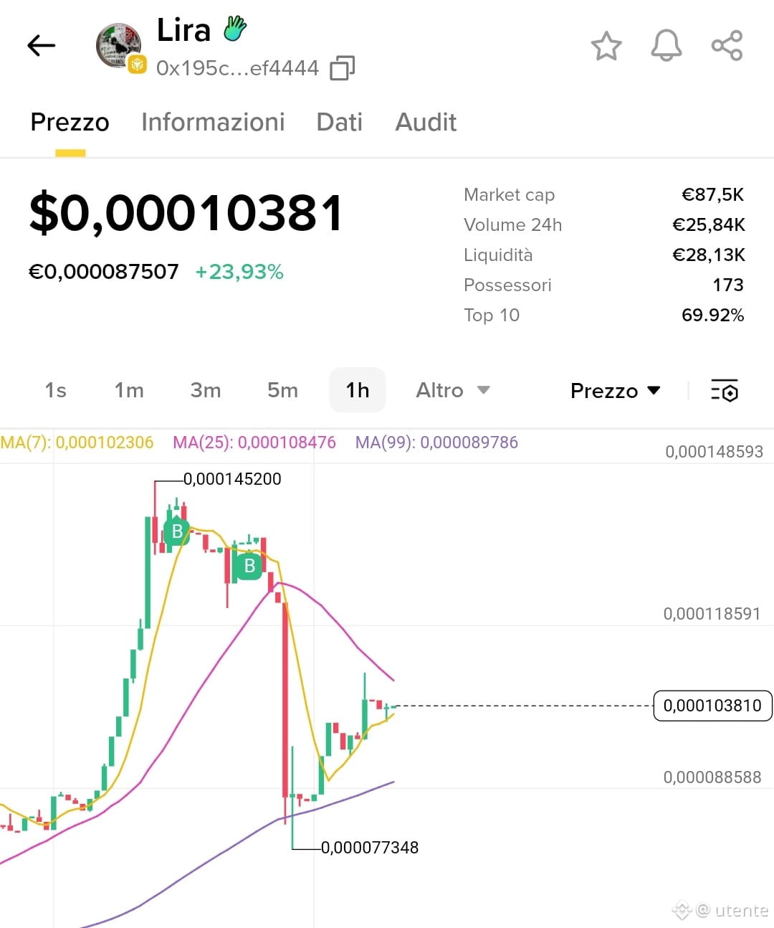Switch to the Informazioni tab
Image resolution: width=774 pixels, height=928 pixels.
tap(213, 123)
